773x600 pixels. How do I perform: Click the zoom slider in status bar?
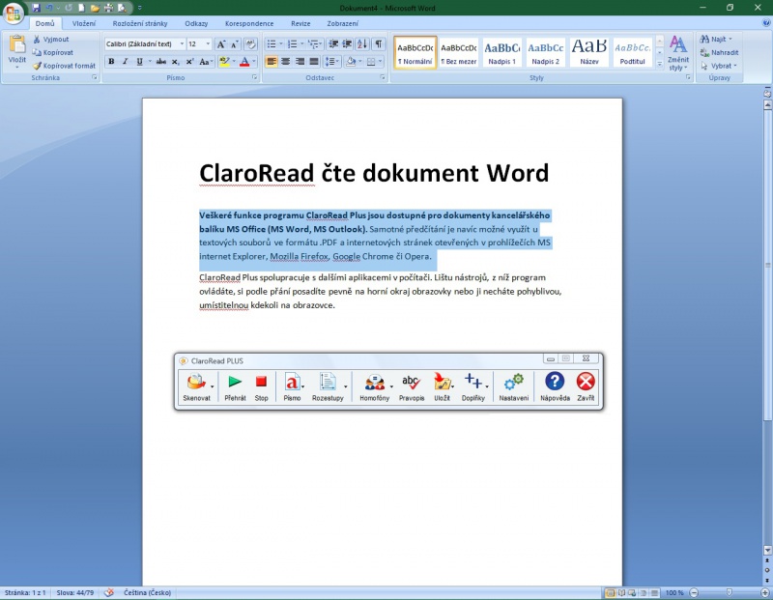click(x=730, y=592)
